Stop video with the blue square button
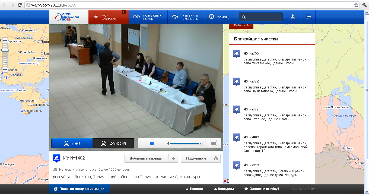Screen dimensions: 369x194 pos(151,143)
